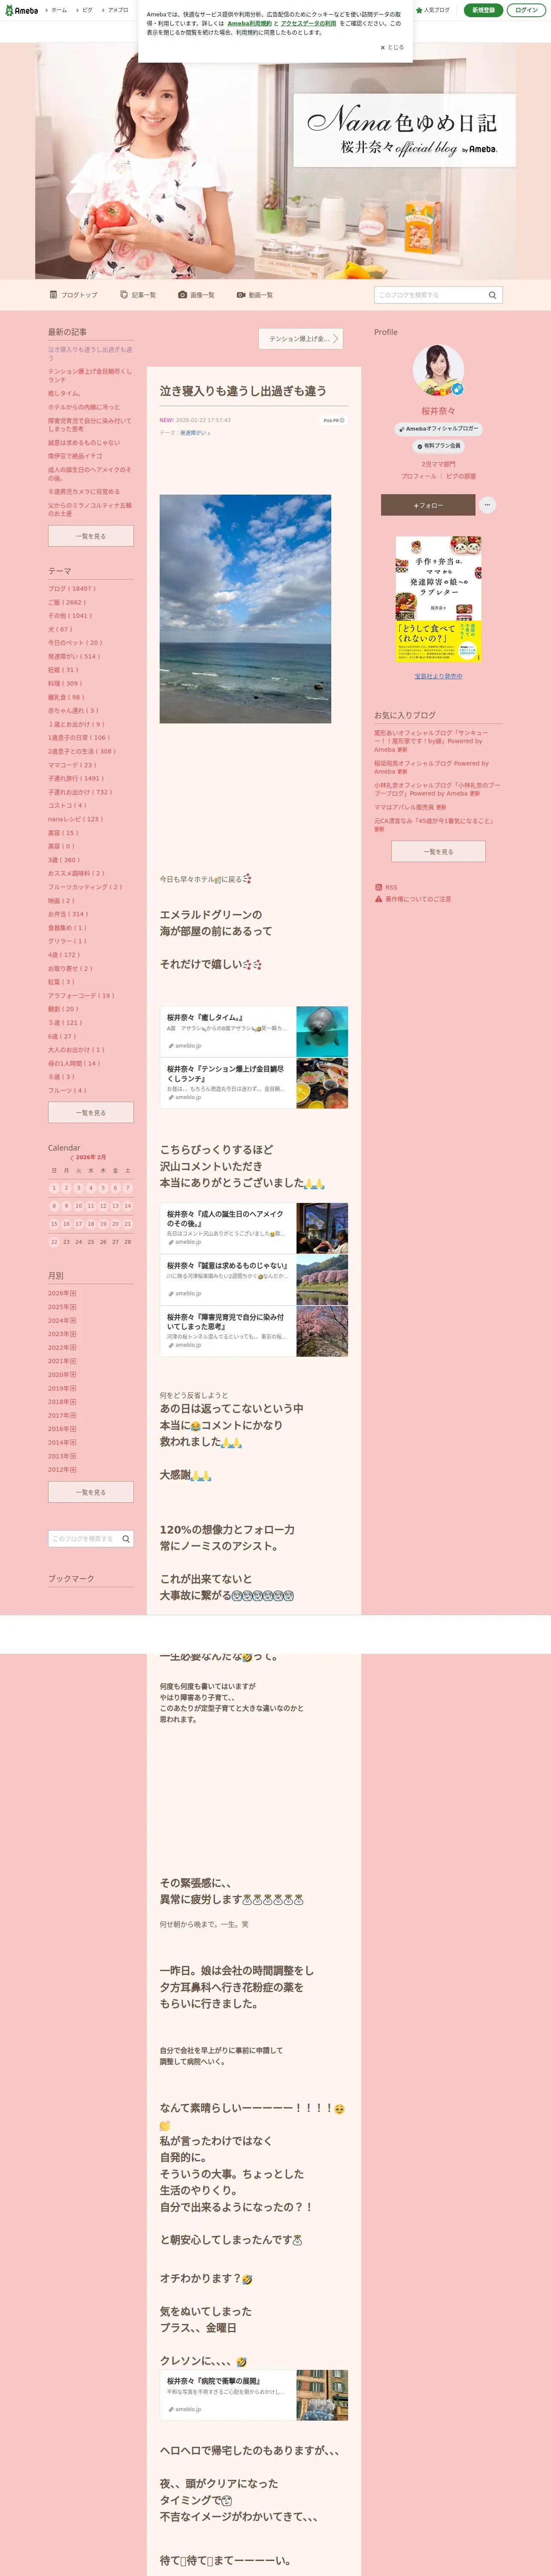
Task: Open 著作権についてのご注意 warning link
Action: pyautogui.click(x=412, y=899)
